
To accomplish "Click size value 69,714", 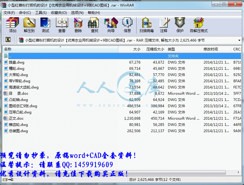I will click(135, 69).
